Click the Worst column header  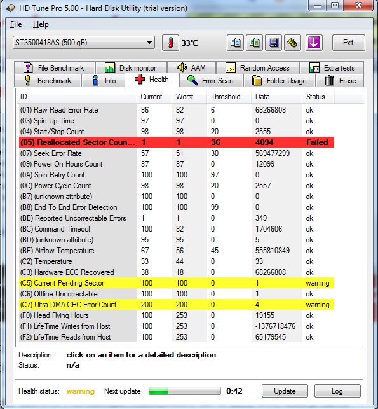coord(189,97)
